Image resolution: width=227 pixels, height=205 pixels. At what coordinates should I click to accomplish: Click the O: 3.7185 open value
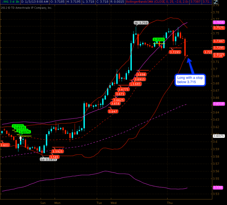pos(57,2)
